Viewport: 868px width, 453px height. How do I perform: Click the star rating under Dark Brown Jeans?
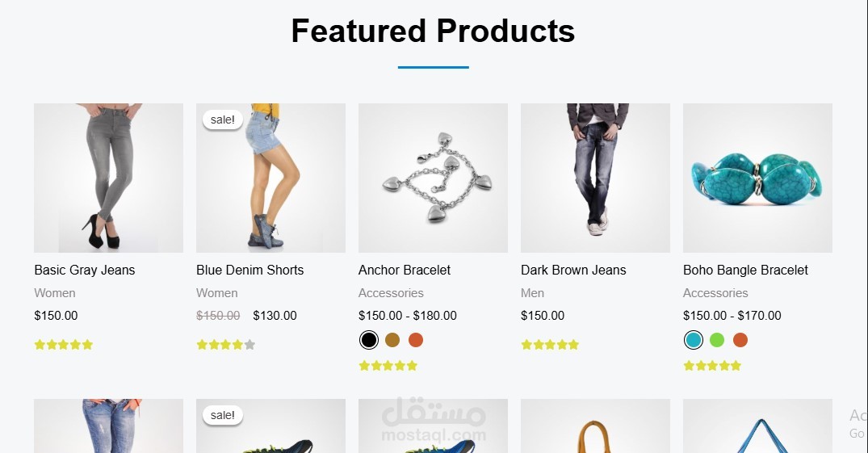550,345
